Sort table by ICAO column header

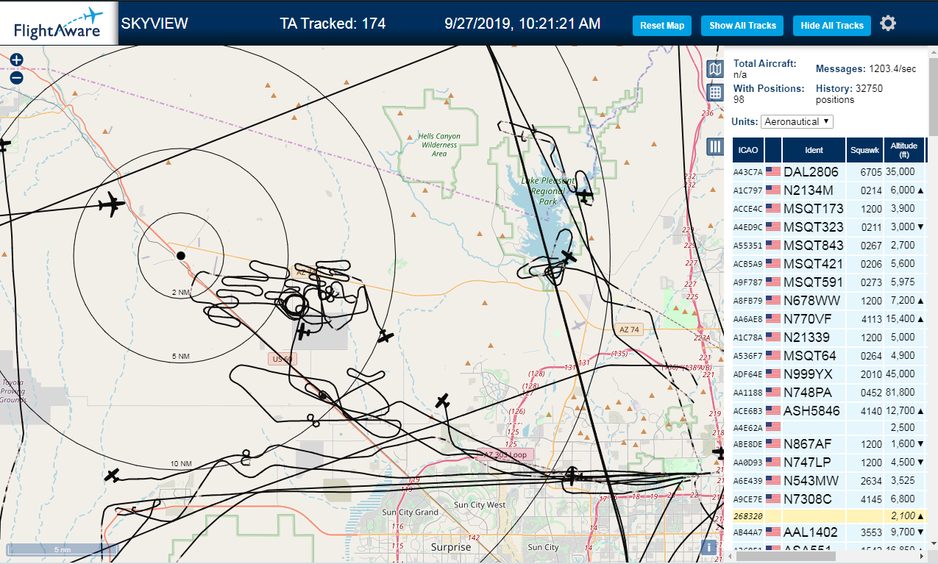pyautogui.click(x=748, y=150)
